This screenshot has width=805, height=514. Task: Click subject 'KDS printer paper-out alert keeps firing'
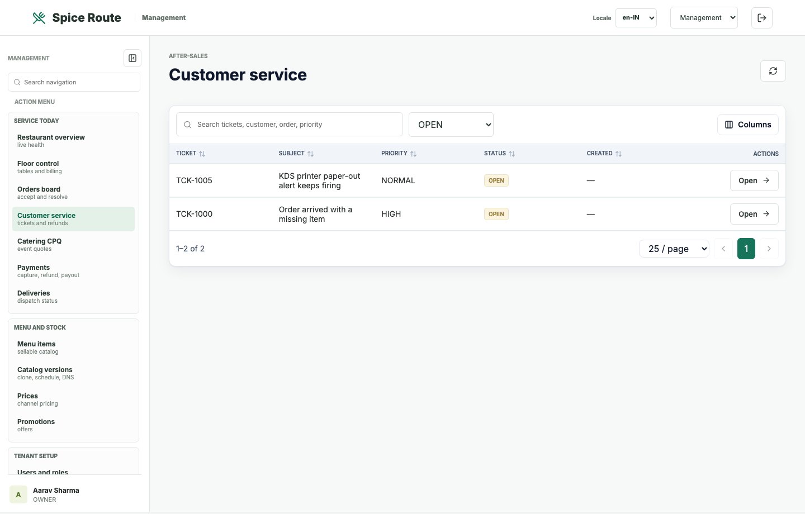point(319,180)
